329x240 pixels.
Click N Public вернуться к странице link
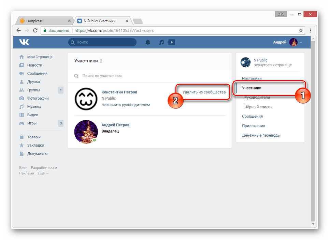pos(273,63)
